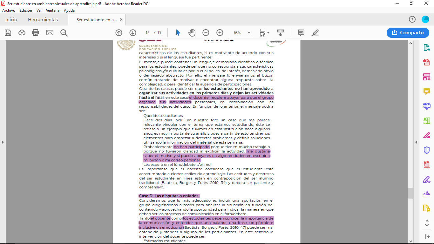Select the highlighter pen tool

coord(315,33)
